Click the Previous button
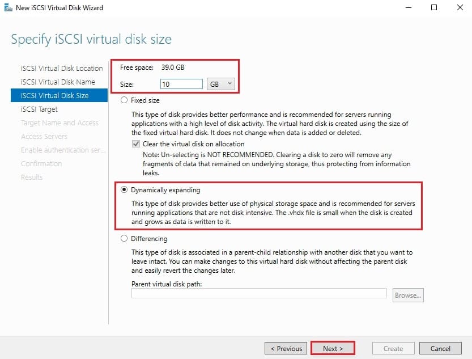This screenshot has height=359, width=472. point(286,348)
